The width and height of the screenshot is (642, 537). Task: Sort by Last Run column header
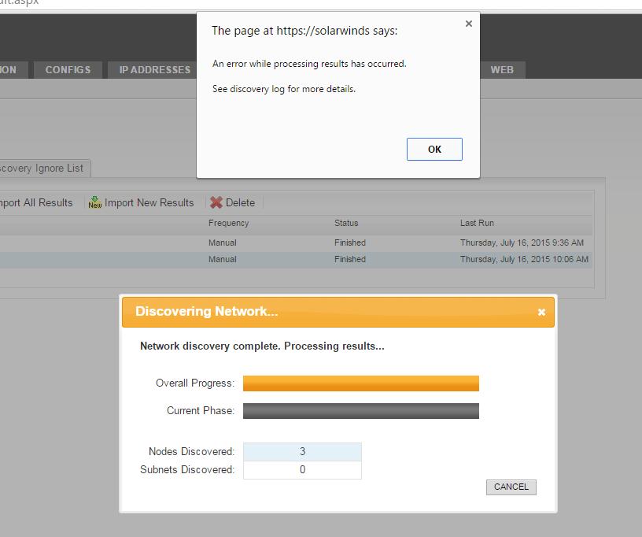point(477,224)
